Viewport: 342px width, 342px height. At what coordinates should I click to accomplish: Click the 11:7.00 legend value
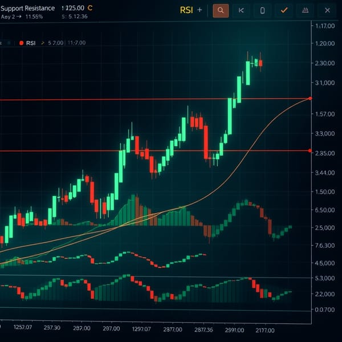76,43
